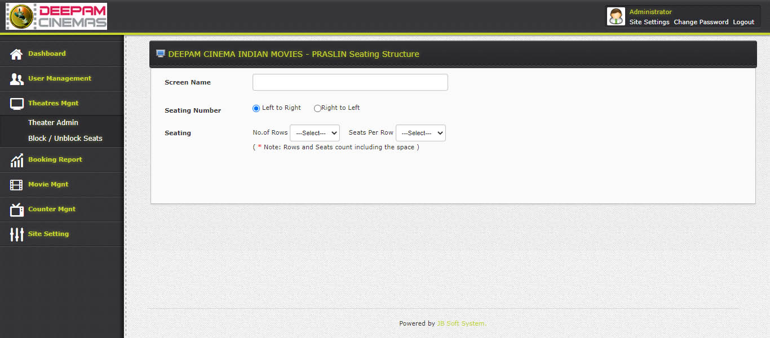The image size is (770, 338).
Task: Open Counter Mgnt menu item
Action: click(x=62, y=209)
